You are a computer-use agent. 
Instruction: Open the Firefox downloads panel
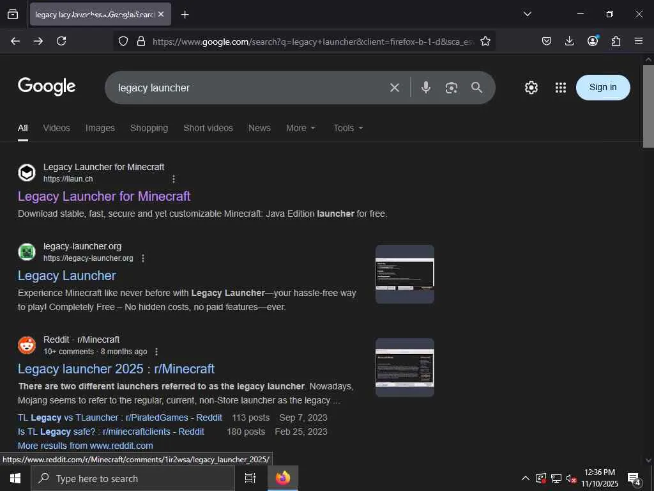click(569, 41)
